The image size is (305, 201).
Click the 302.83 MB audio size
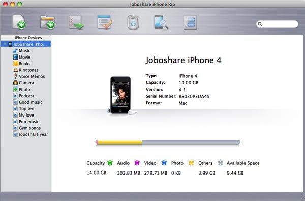pos(129,173)
